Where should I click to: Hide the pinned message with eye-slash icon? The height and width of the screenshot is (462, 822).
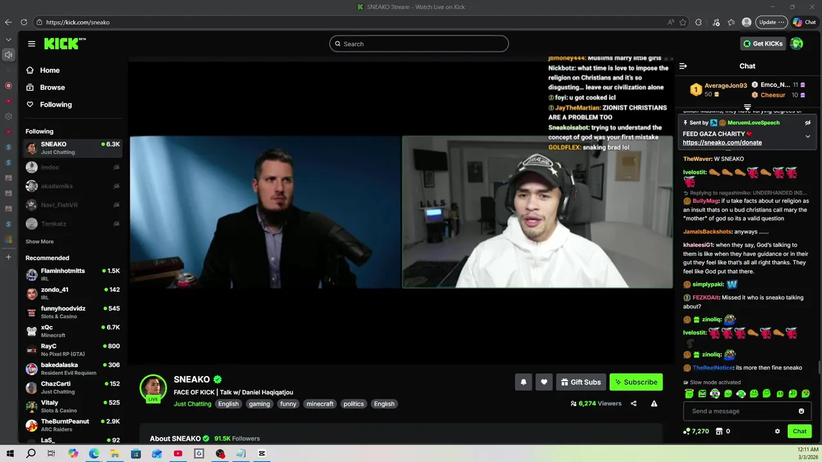(808, 123)
